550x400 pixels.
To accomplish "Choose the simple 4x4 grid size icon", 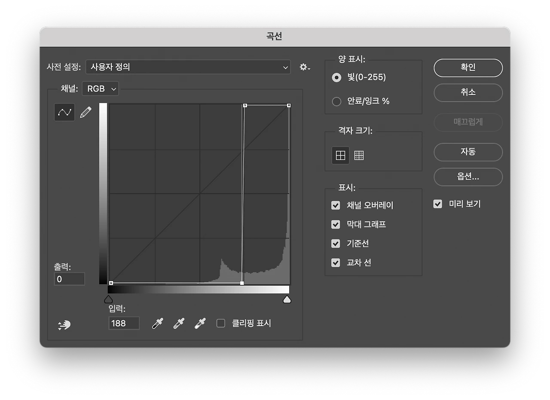I will pos(340,155).
